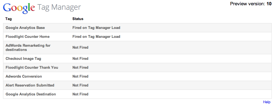The height and width of the screenshot is (106, 274).
Task: Open the Help link
Action: tap(267, 102)
